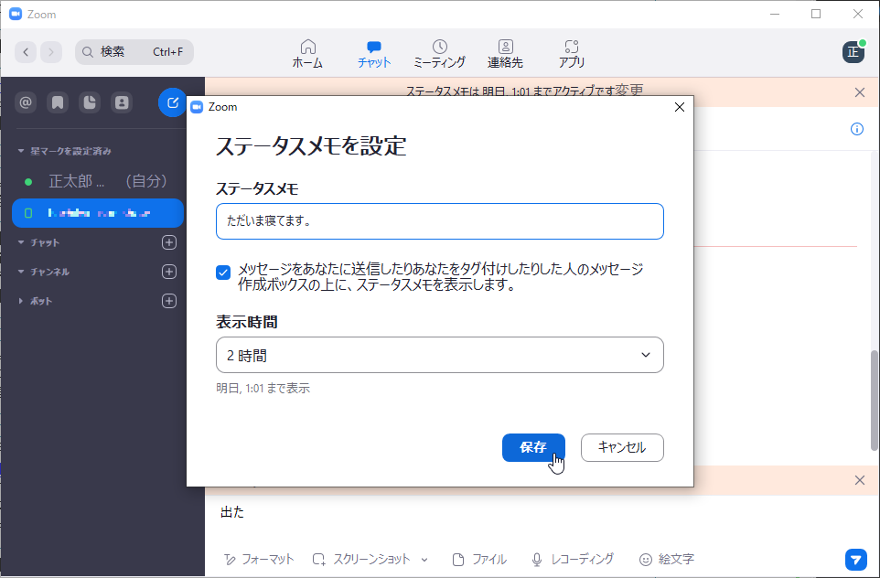The width and height of the screenshot is (880, 578).
Task: Switch to the ミーティング tab
Action: tap(440, 52)
